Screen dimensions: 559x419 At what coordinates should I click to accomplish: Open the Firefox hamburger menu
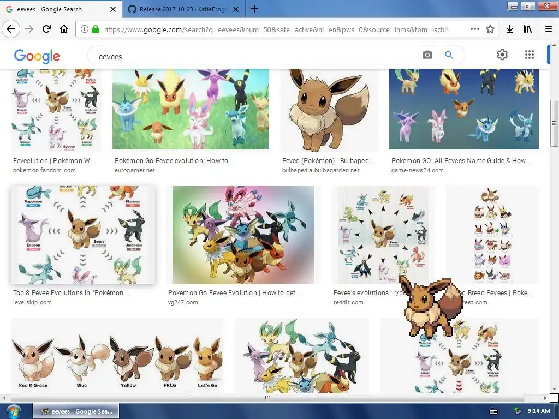(548, 29)
